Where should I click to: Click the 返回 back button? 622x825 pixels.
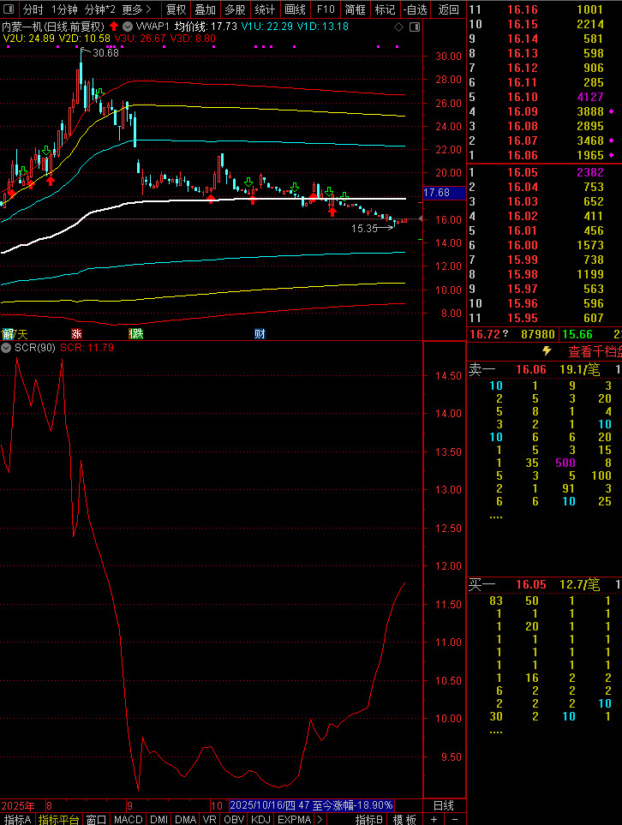[x=448, y=9]
